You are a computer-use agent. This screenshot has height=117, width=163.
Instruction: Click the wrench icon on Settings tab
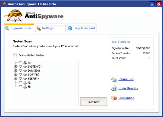click(39, 28)
